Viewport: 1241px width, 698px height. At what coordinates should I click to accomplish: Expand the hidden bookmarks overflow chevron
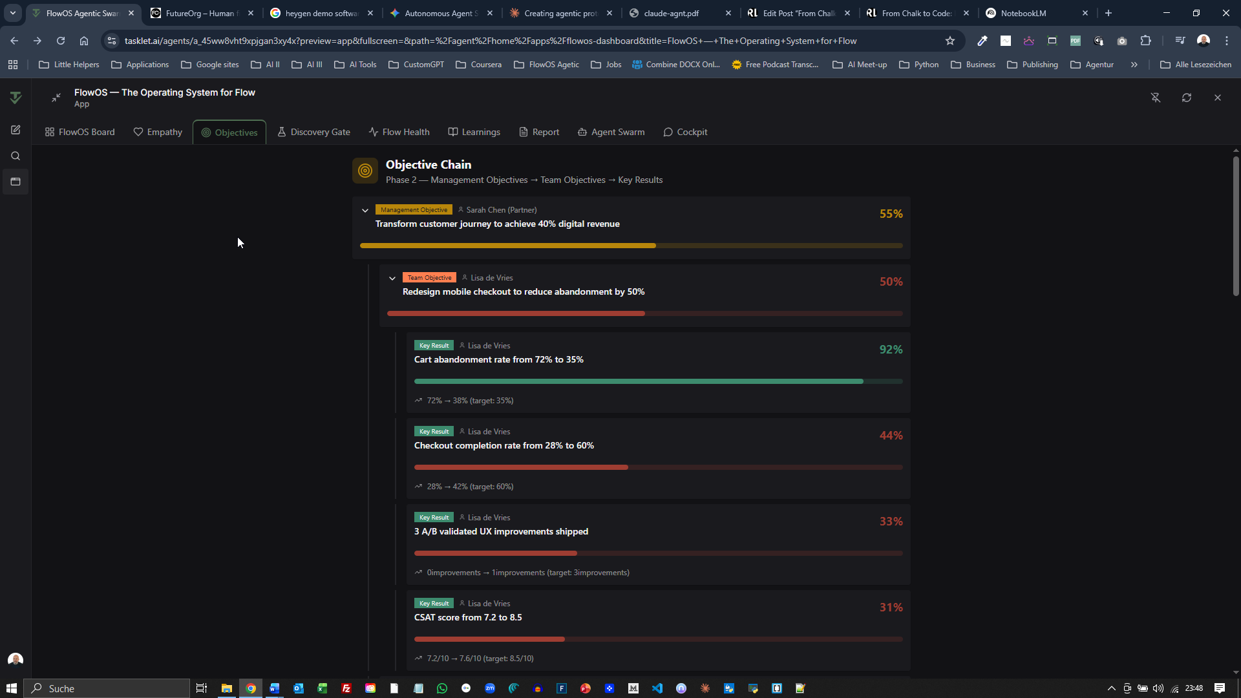click(1134, 65)
